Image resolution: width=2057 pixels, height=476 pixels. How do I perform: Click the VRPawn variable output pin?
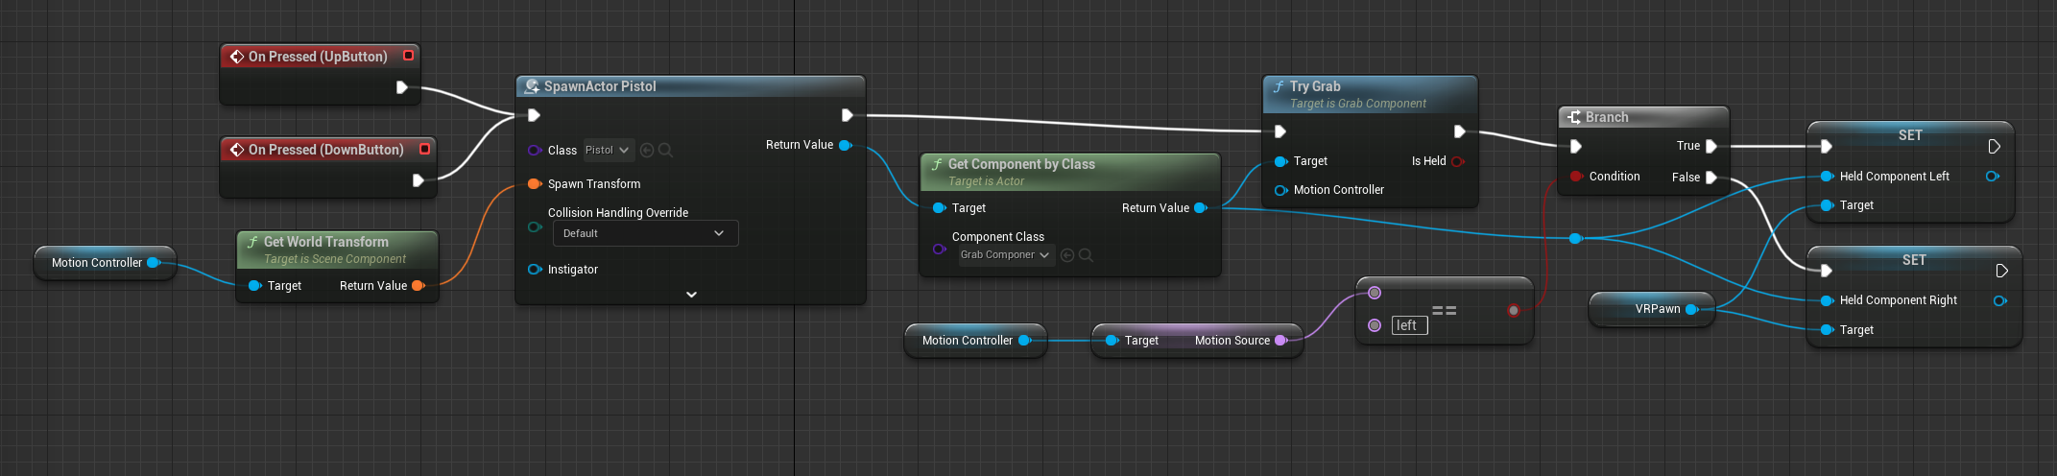1691,309
